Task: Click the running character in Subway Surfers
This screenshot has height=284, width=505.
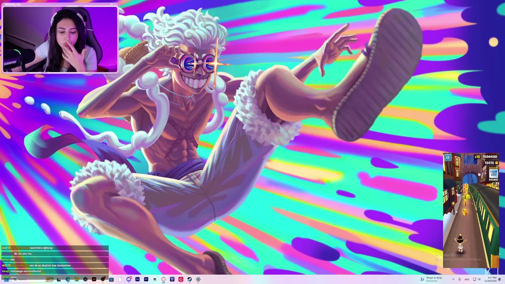Action: [x=460, y=243]
